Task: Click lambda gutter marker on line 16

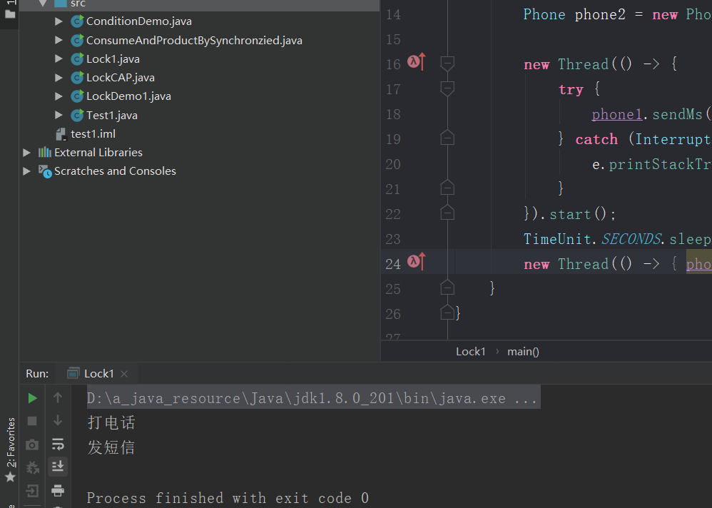Action: click(x=417, y=62)
